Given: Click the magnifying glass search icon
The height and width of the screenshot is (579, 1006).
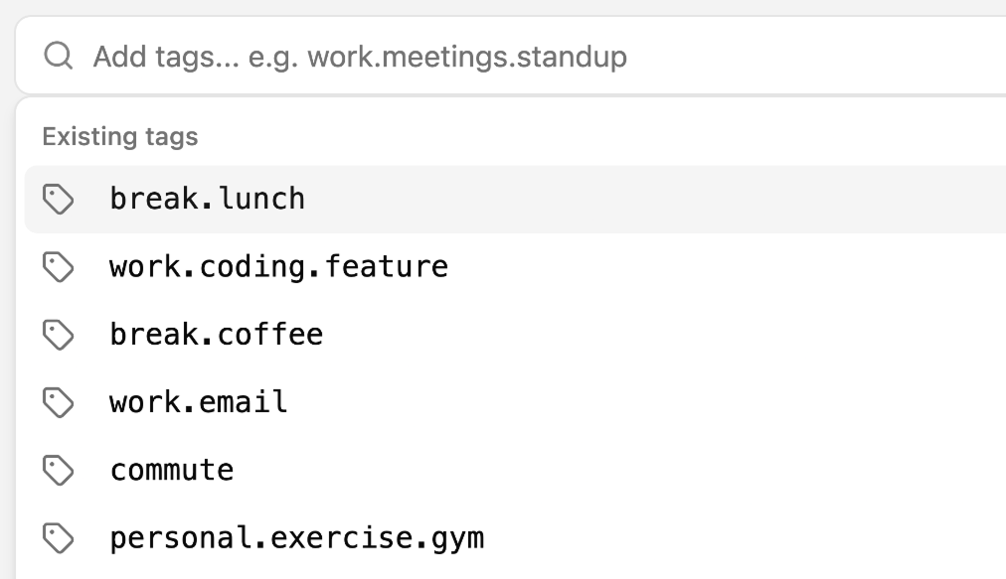Looking at the screenshot, I should click(x=59, y=57).
